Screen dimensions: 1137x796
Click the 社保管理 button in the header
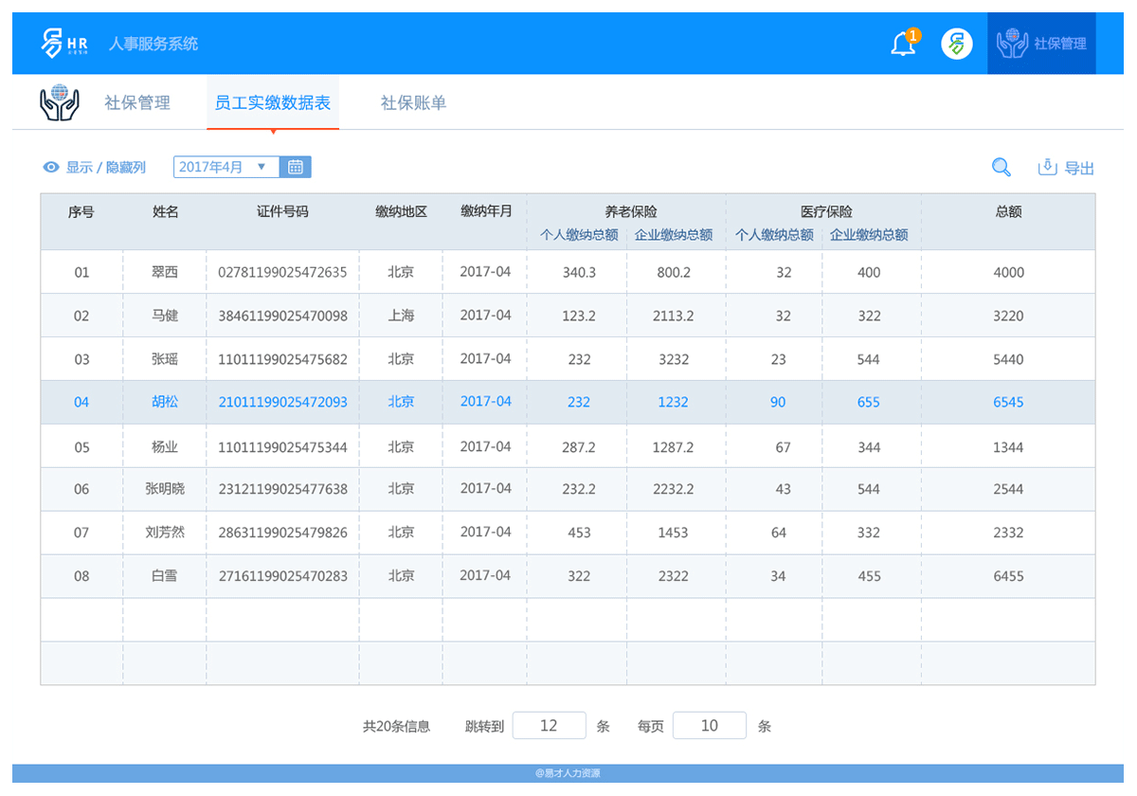point(1041,44)
